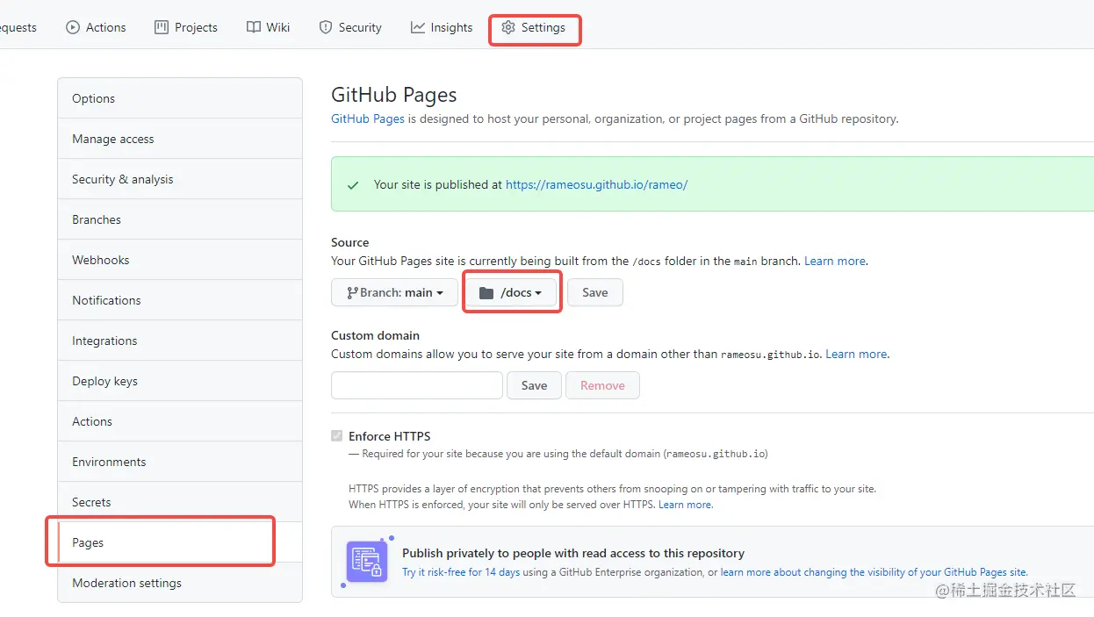Click the git branch icon in Branch button
This screenshot has height=617, width=1094.
pyautogui.click(x=352, y=292)
